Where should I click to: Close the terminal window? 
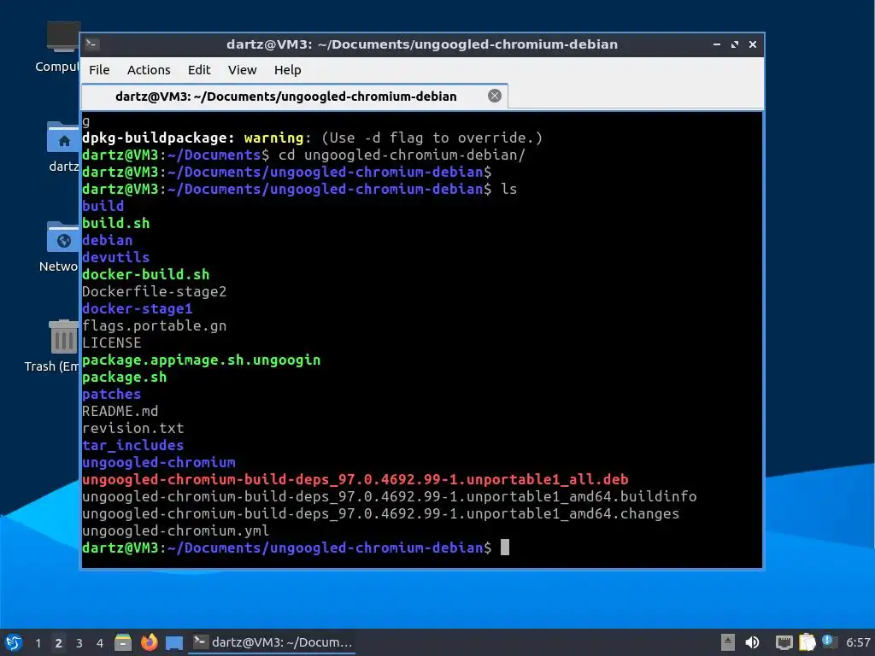tap(753, 44)
